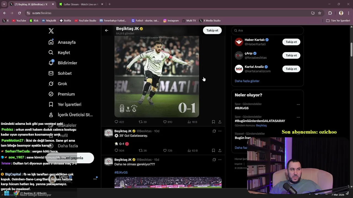Share the 0-1 image post
353x198 pixels.
220,122
